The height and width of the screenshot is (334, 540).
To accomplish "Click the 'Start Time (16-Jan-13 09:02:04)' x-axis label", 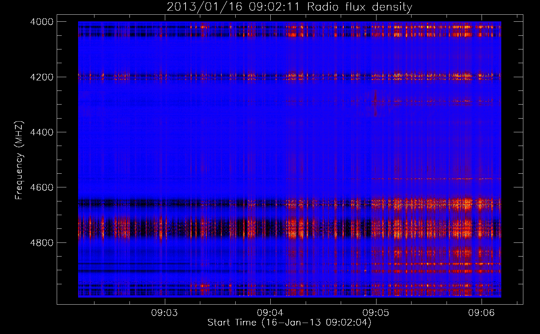I will (x=289, y=323).
